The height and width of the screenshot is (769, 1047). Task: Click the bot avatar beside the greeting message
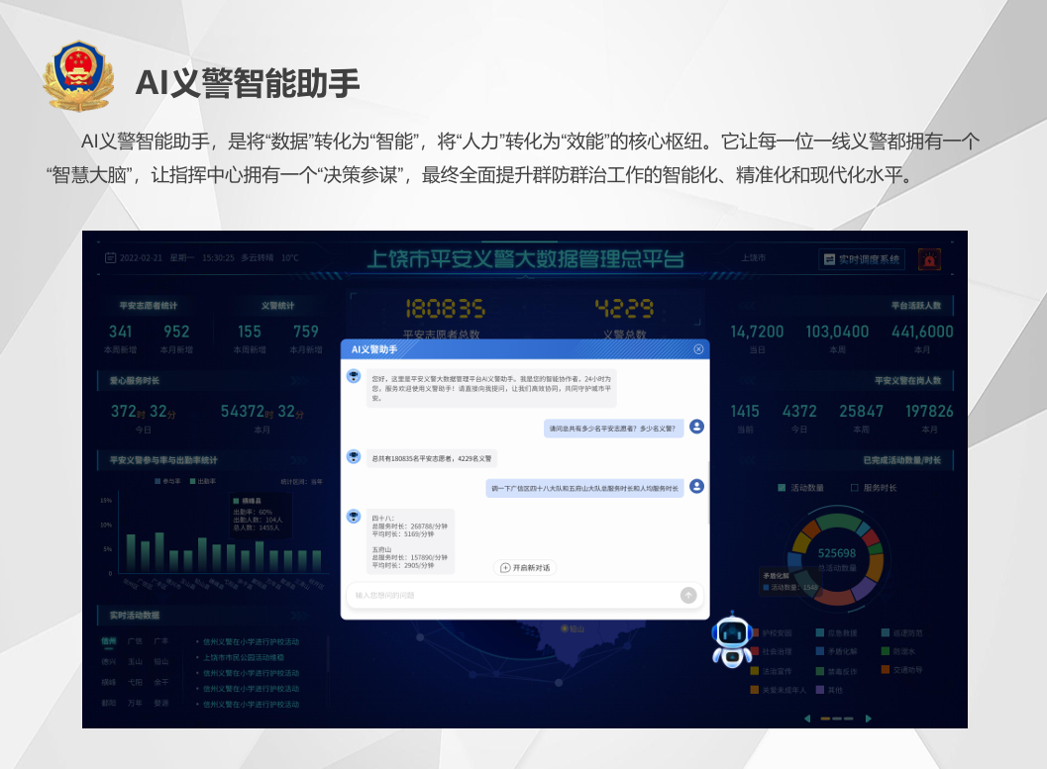pyautogui.click(x=354, y=376)
